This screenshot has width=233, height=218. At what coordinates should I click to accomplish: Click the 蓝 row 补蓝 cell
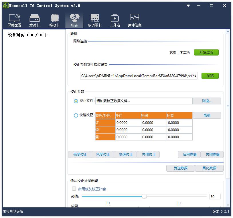click(180, 137)
